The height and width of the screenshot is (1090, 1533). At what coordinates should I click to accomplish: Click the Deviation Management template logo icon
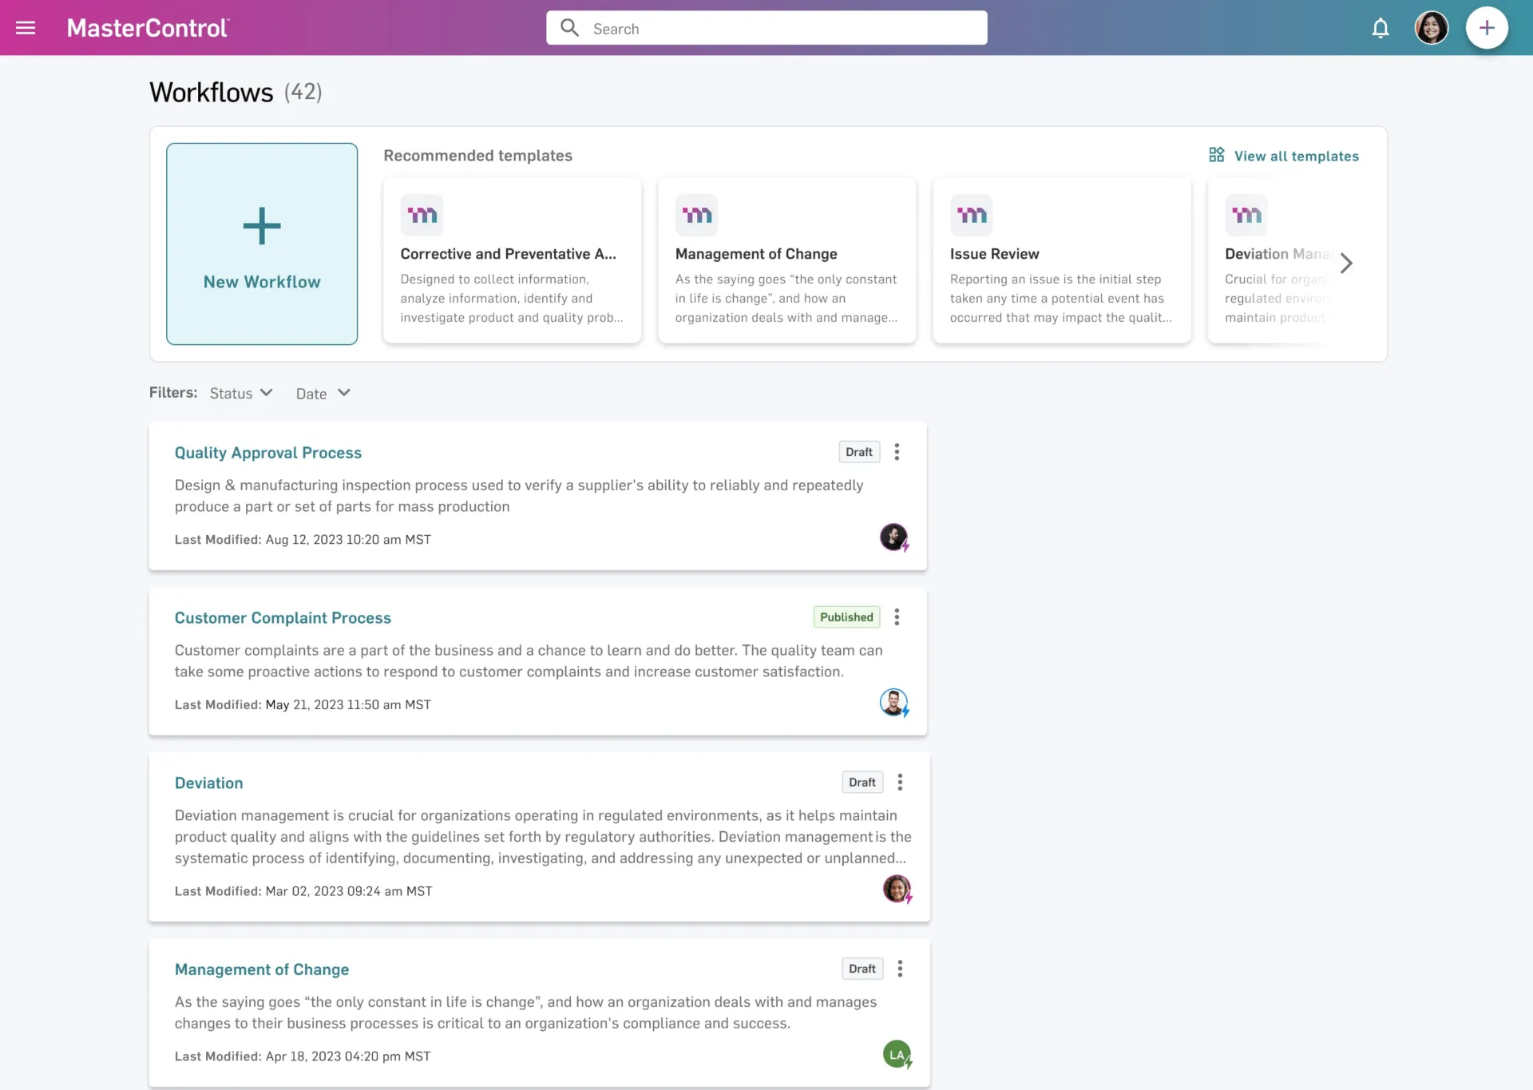click(x=1246, y=215)
